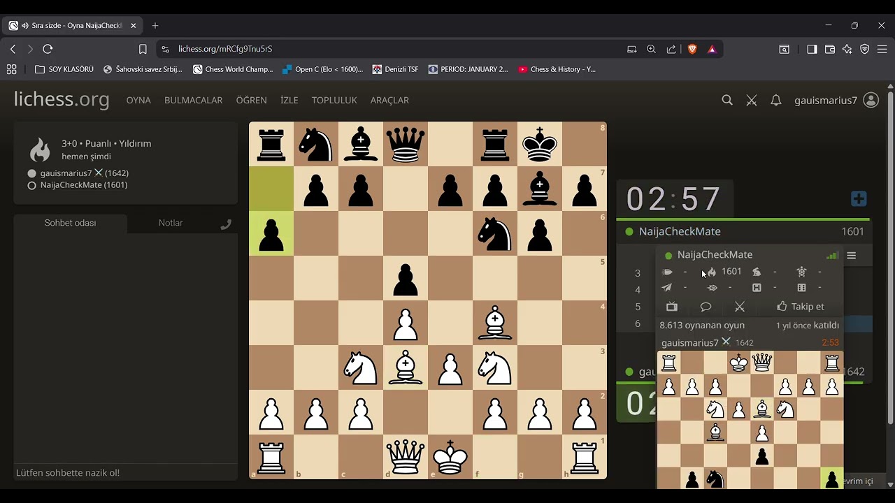Click the bullet rating icon in popup
This screenshot has height=503, width=895.
tap(667, 272)
